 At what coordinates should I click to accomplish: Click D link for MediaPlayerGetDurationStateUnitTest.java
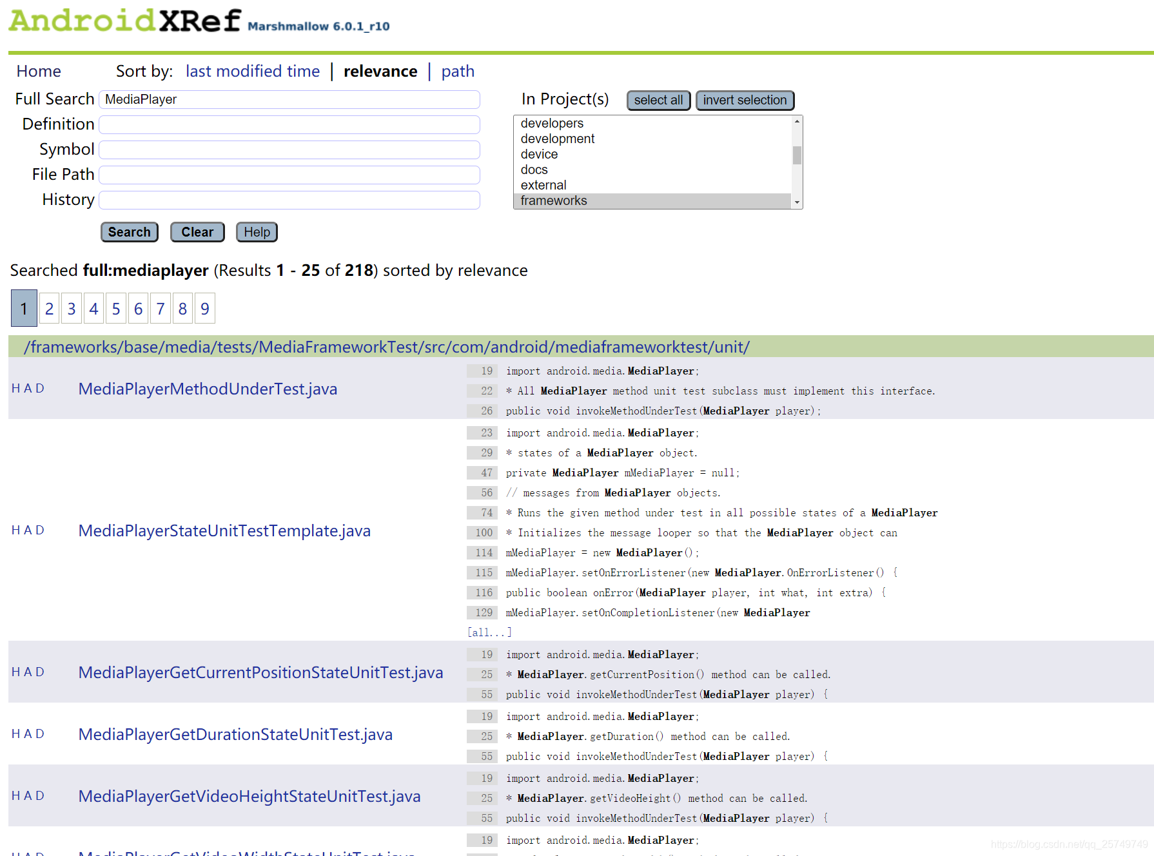40,734
